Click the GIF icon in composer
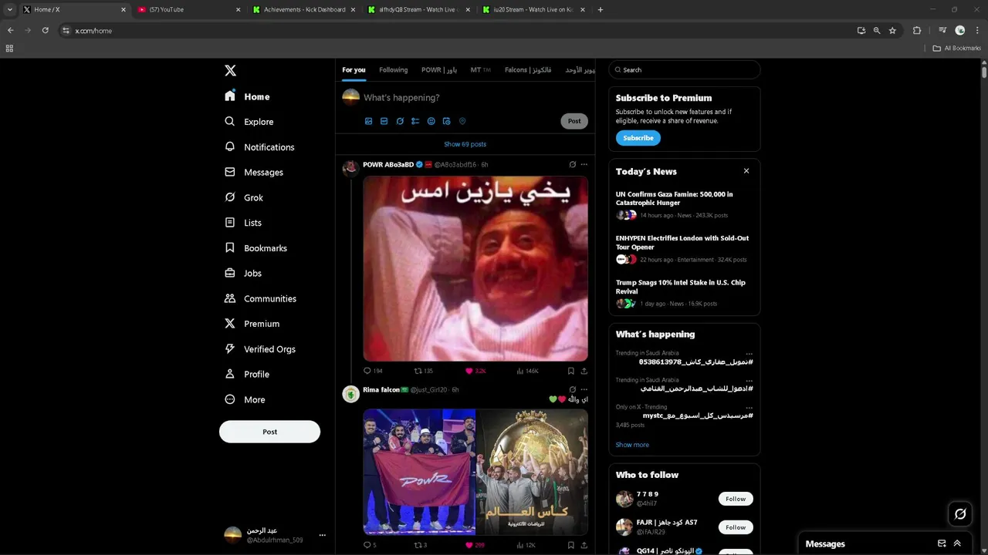Image resolution: width=988 pixels, height=555 pixels. pos(384,121)
